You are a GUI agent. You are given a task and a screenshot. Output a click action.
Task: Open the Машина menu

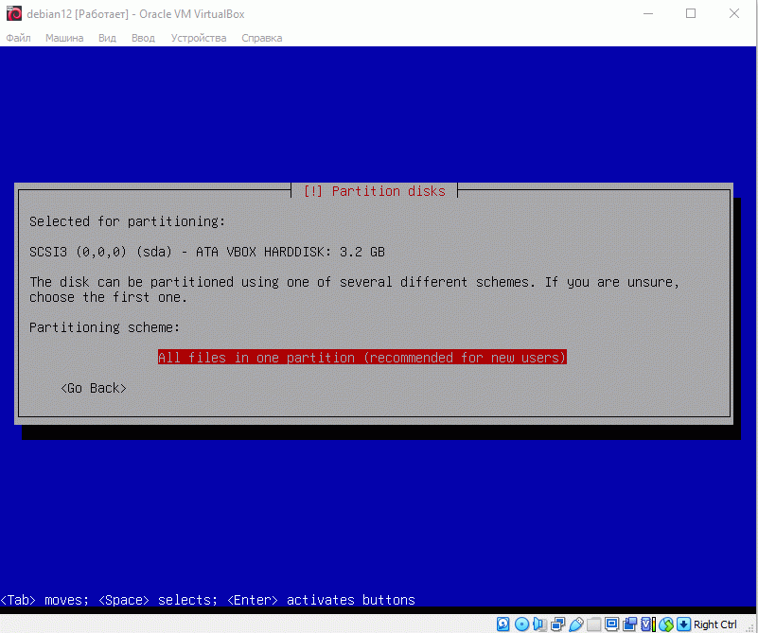pos(64,38)
